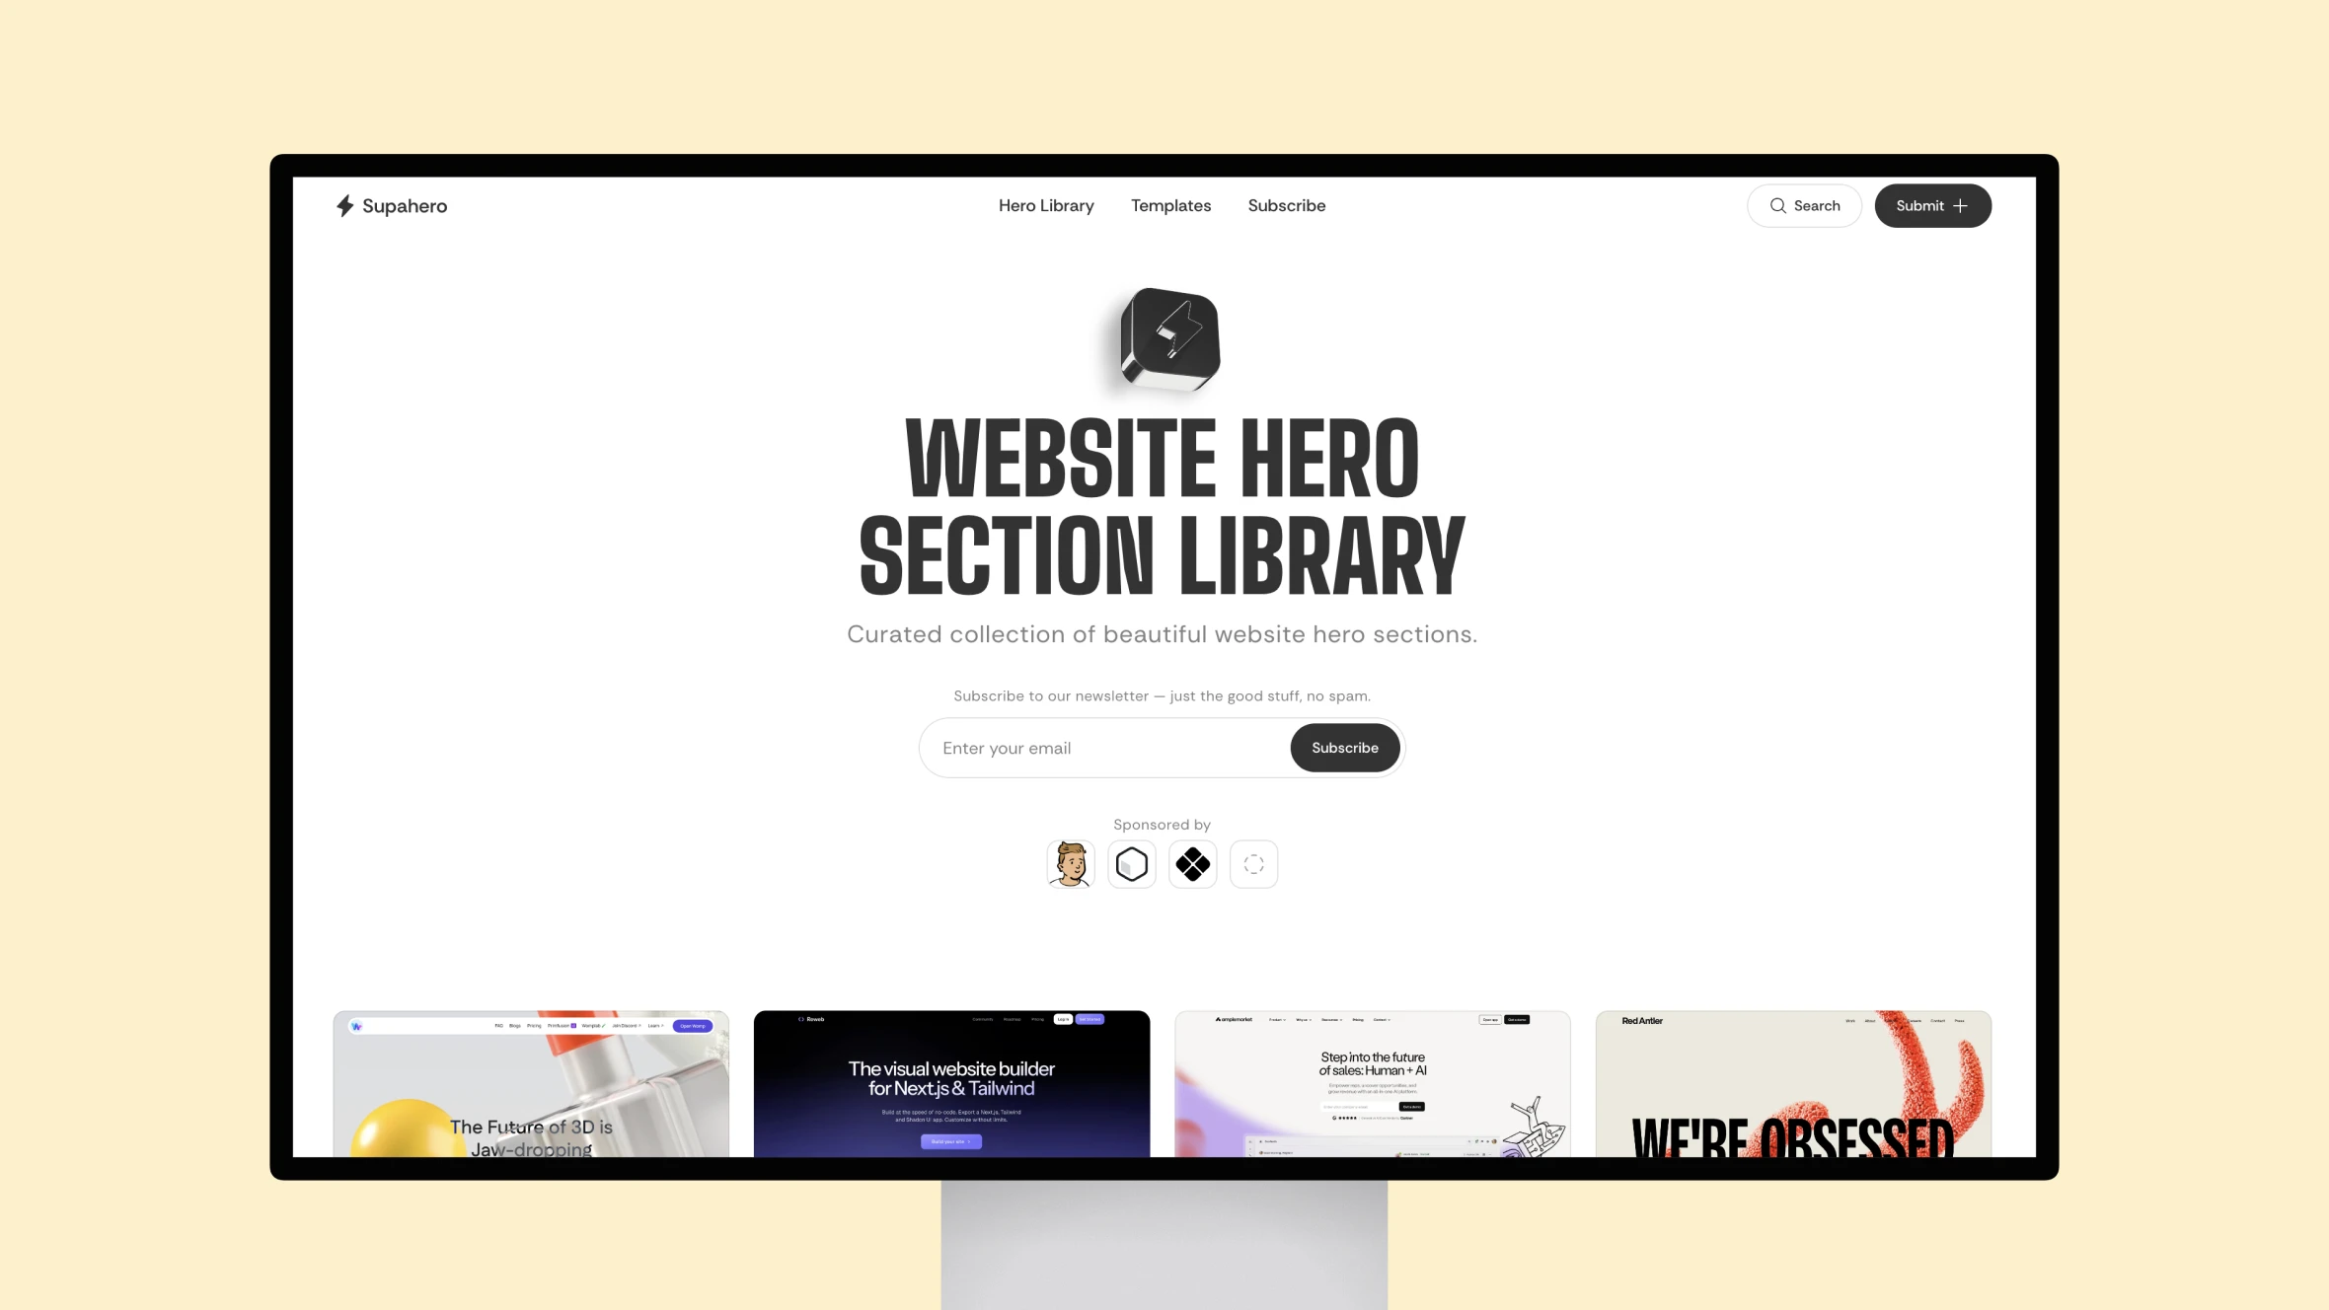
Task: Click the first sponsor avatar icon
Action: pyautogui.click(x=1070, y=864)
